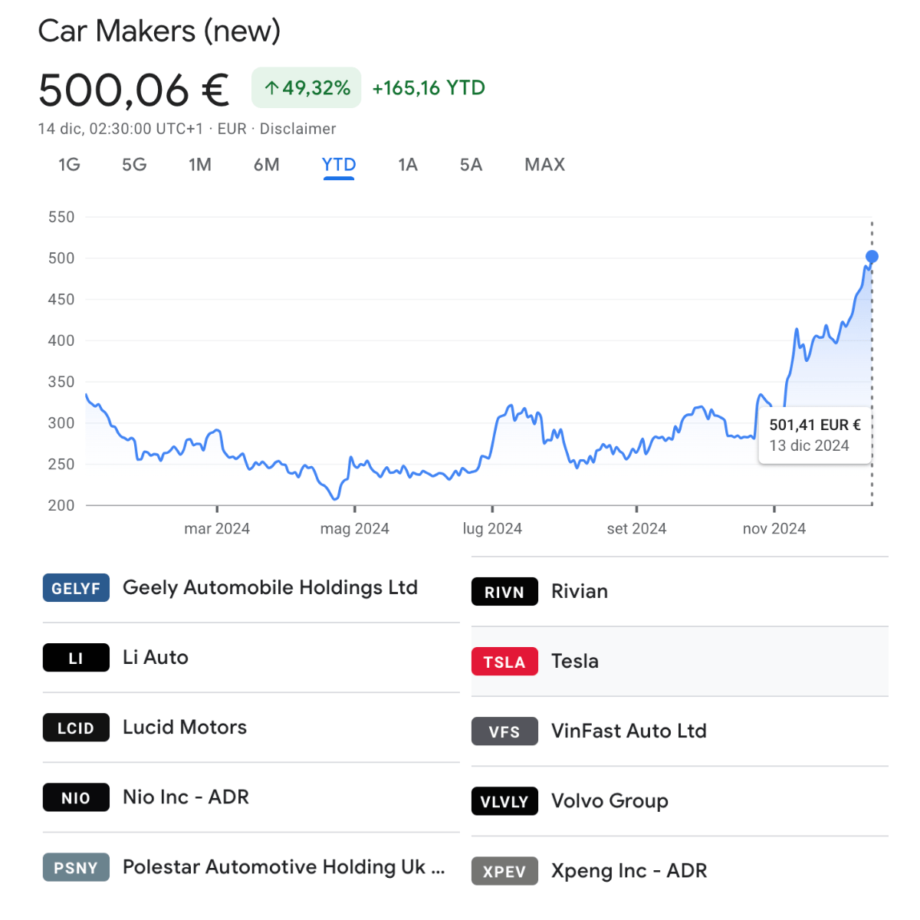The image size is (920, 920).
Task: Click the 49,32% gain badge
Action: coord(307,88)
